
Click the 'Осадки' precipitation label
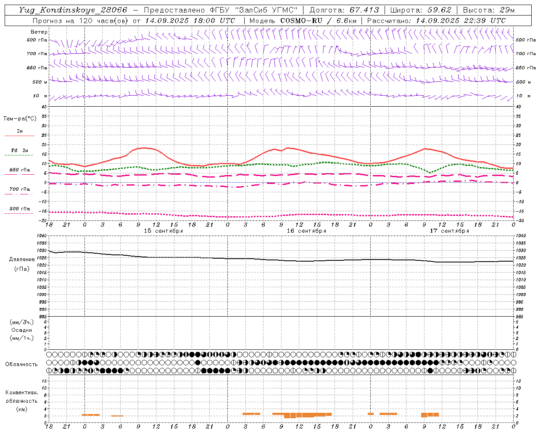click(x=22, y=330)
